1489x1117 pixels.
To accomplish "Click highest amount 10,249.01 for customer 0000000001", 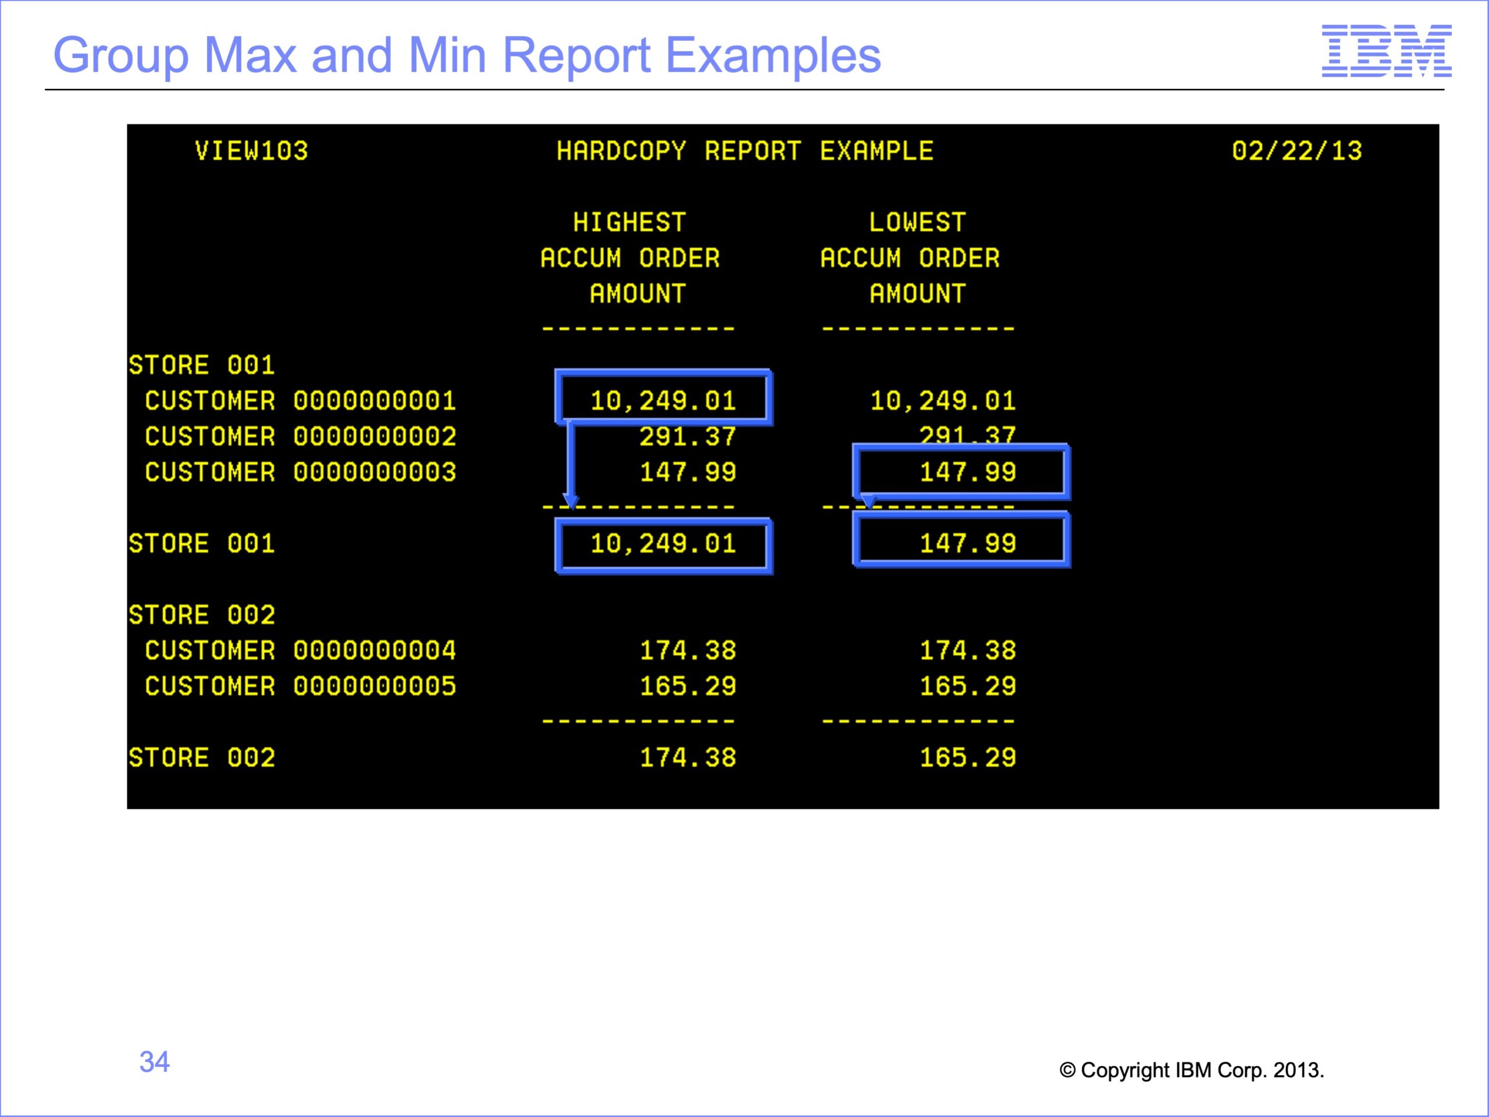I will pos(664,401).
